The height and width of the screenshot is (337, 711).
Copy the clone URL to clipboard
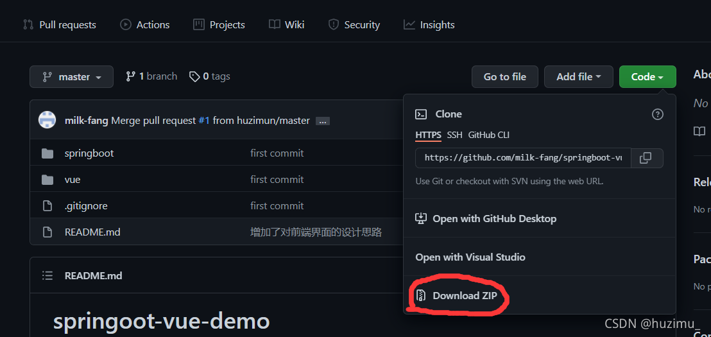[647, 158]
